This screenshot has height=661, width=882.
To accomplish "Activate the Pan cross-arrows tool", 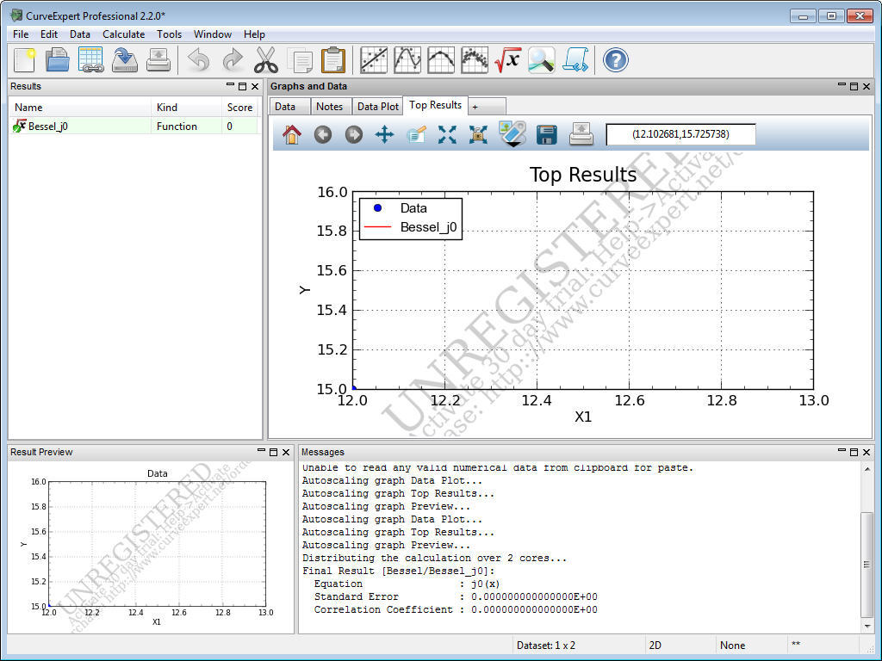I will coord(385,135).
